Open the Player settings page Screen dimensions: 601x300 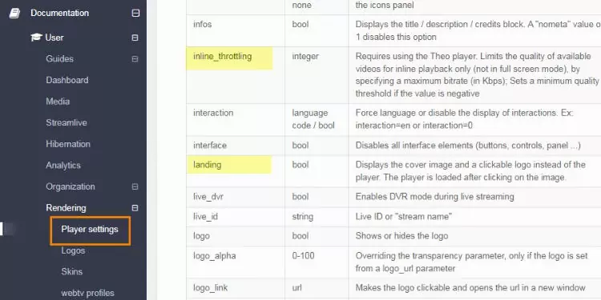click(x=90, y=230)
